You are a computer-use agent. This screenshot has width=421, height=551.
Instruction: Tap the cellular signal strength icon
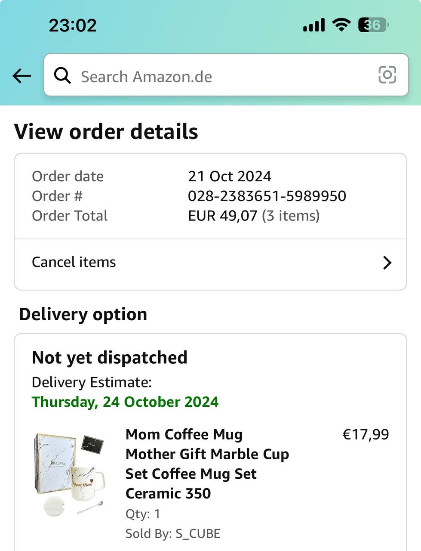point(314,25)
